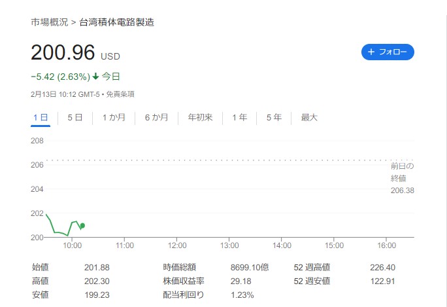The image size is (447, 307).
Task: Click the 16:00 time axis label
Action: coord(387,245)
